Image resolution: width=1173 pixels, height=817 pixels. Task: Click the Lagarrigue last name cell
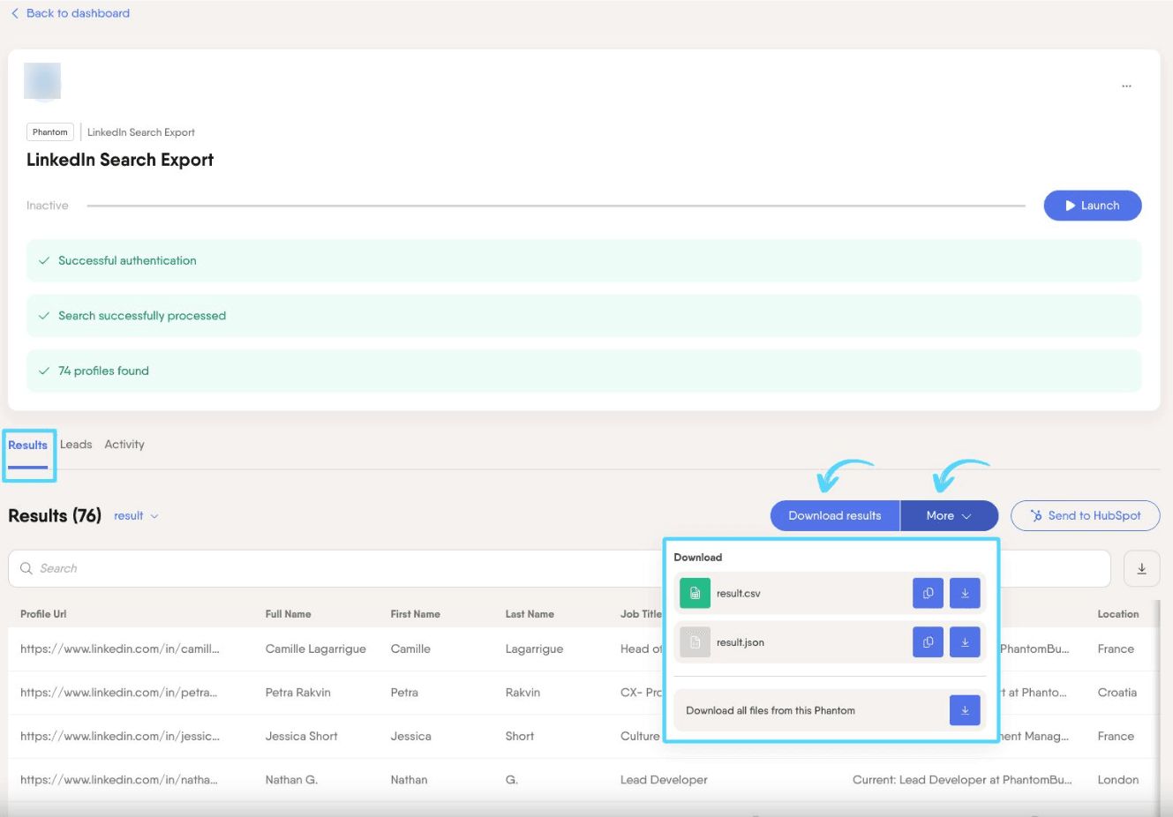tap(534, 649)
